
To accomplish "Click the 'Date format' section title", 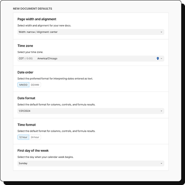I will [26, 98].
